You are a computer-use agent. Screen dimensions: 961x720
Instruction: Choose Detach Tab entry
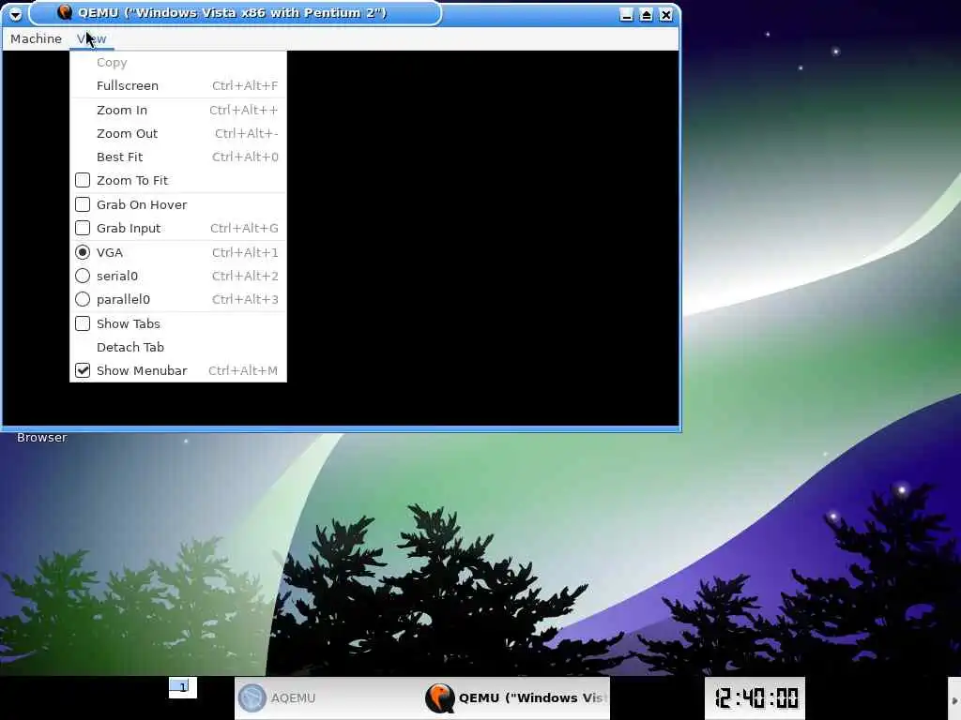pos(177,347)
